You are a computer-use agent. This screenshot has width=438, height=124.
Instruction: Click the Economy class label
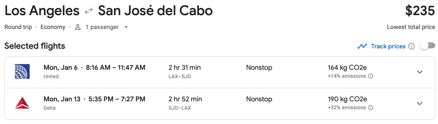tap(53, 27)
